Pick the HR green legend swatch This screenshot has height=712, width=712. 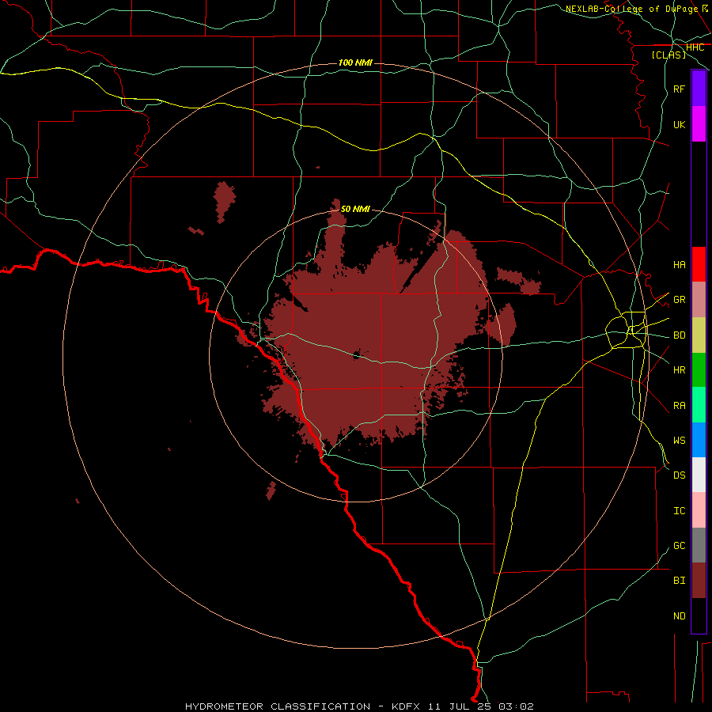699,370
